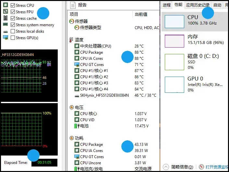Click the chip icon for CPU #1/核心 #1
Screen dimensions: 229x172
(77, 70)
